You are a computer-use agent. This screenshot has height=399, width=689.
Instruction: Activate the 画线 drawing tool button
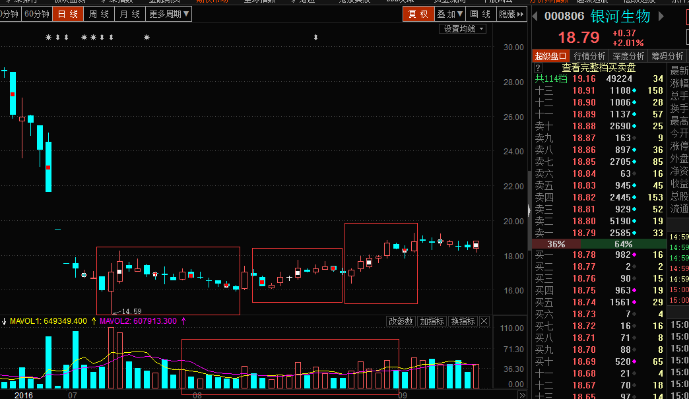480,14
